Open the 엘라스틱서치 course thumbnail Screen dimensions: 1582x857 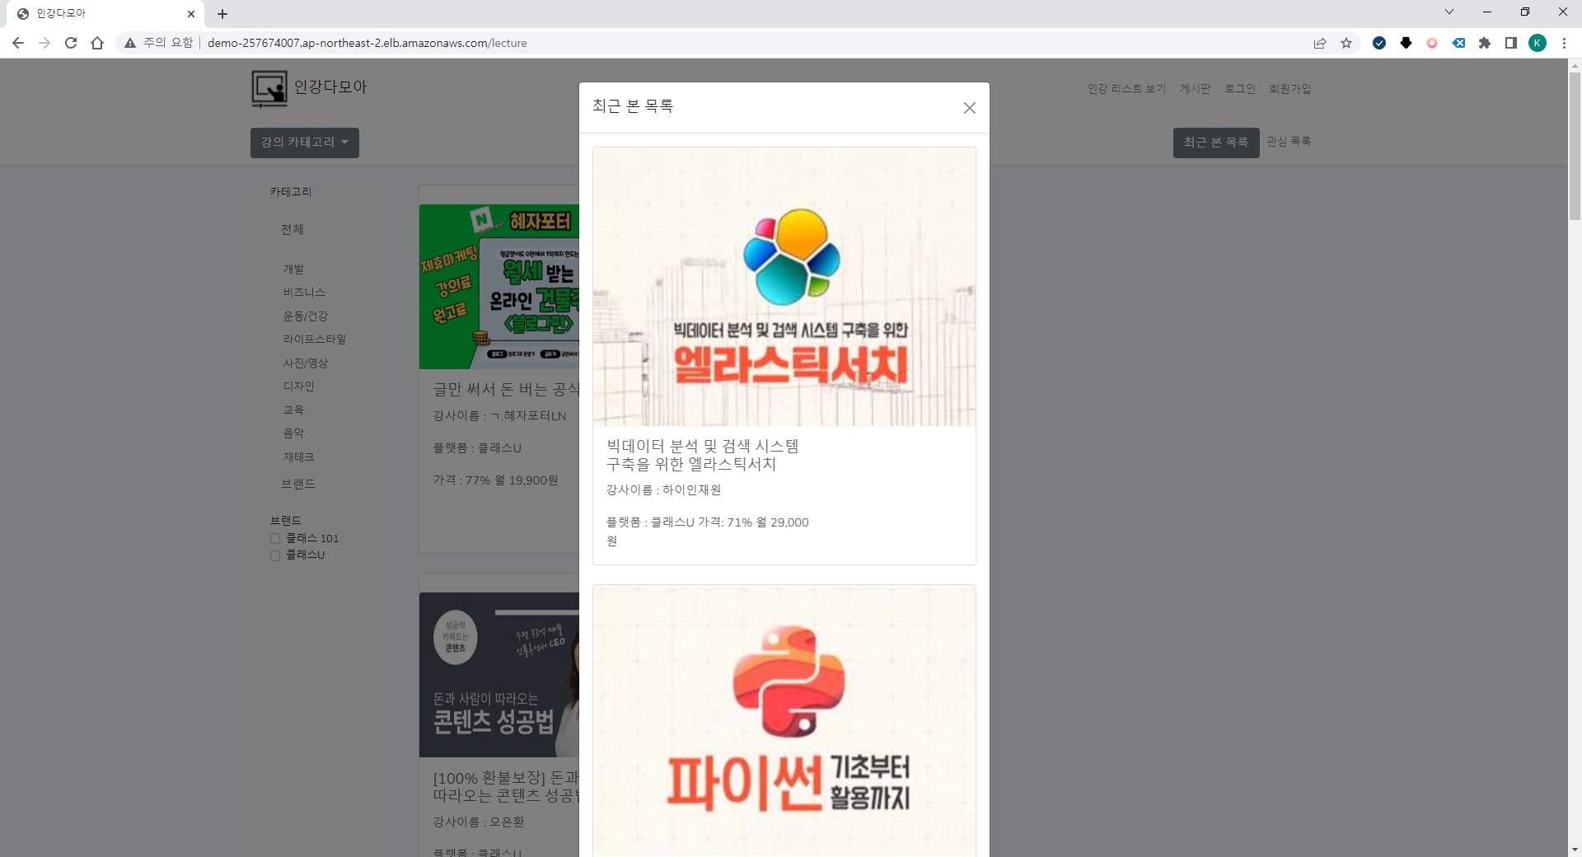click(784, 286)
